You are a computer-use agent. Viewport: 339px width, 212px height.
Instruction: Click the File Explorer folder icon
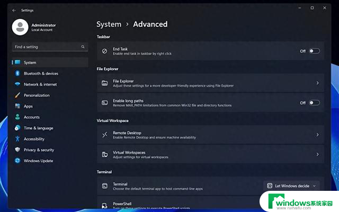click(105, 83)
